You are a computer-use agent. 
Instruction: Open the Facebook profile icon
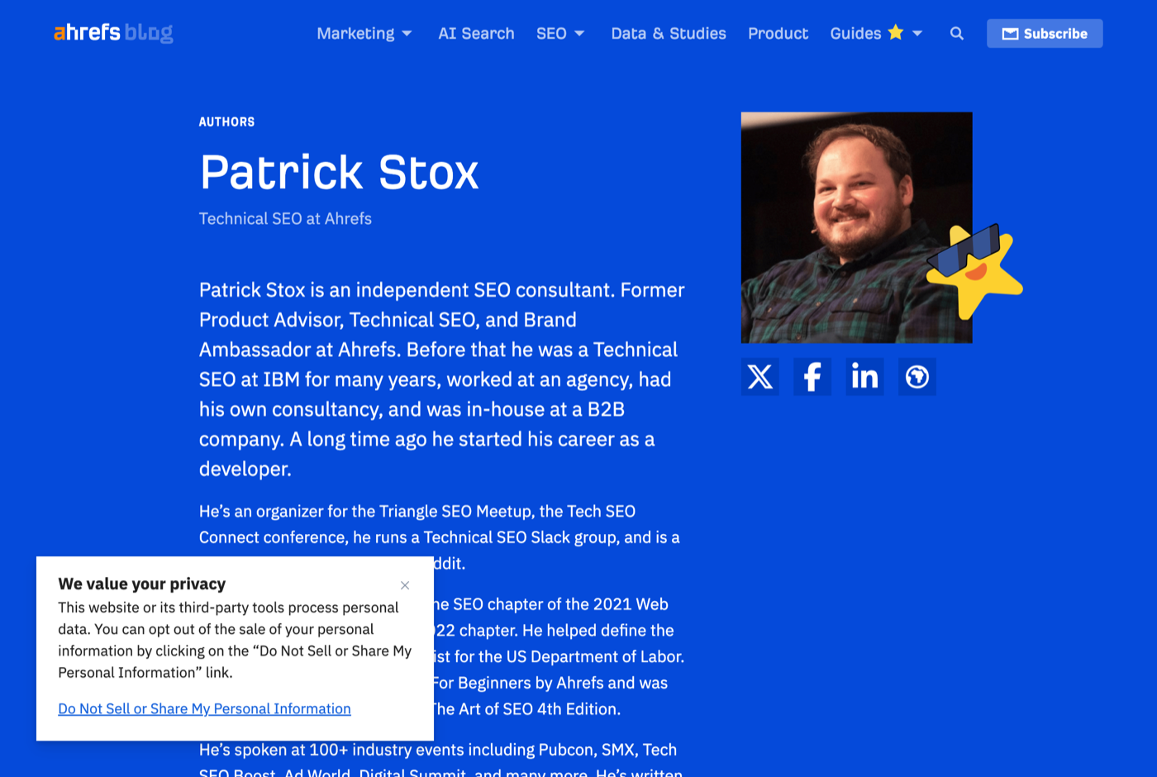pos(812,377)
